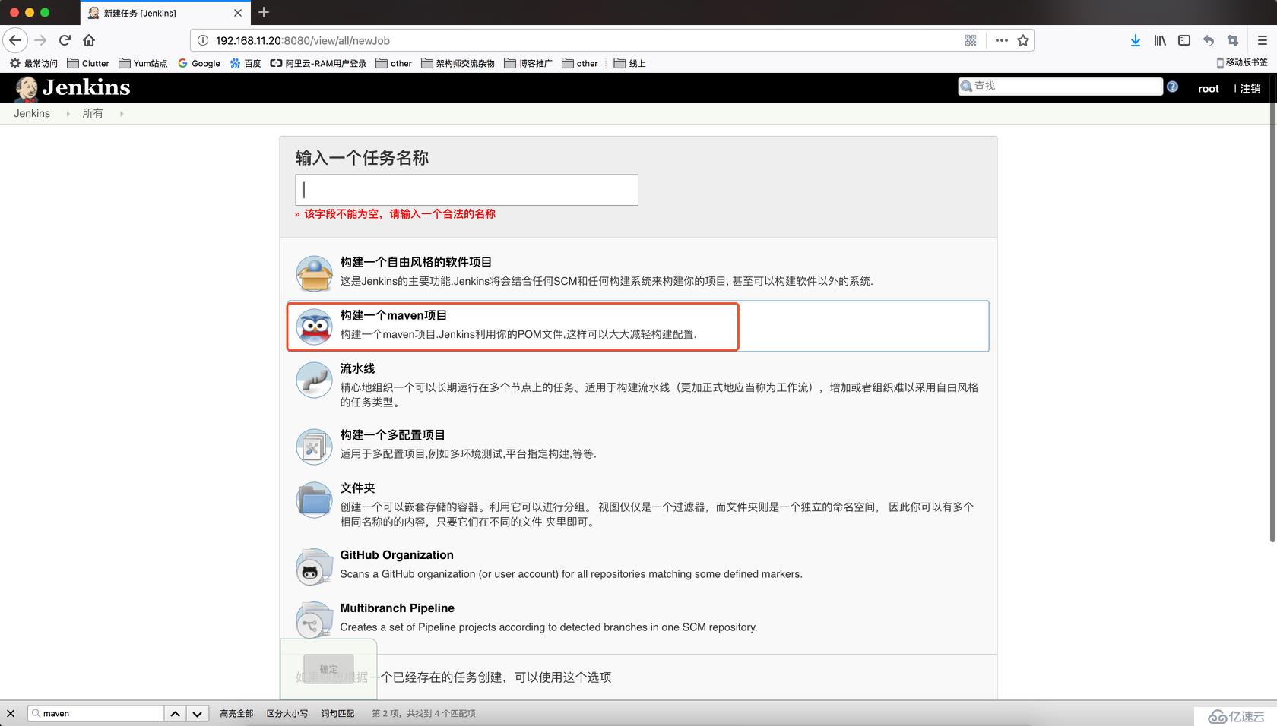Choose 构建一个自由风格的软件项目 title

coord(416,262)
